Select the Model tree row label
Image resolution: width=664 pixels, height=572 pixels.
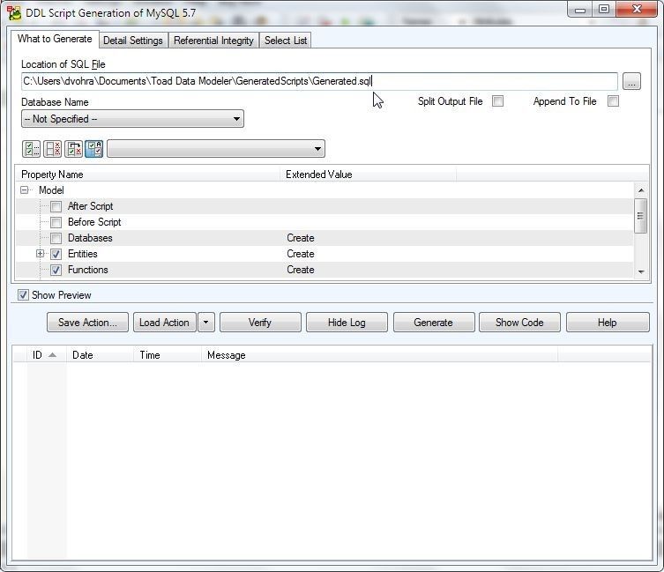51,190
